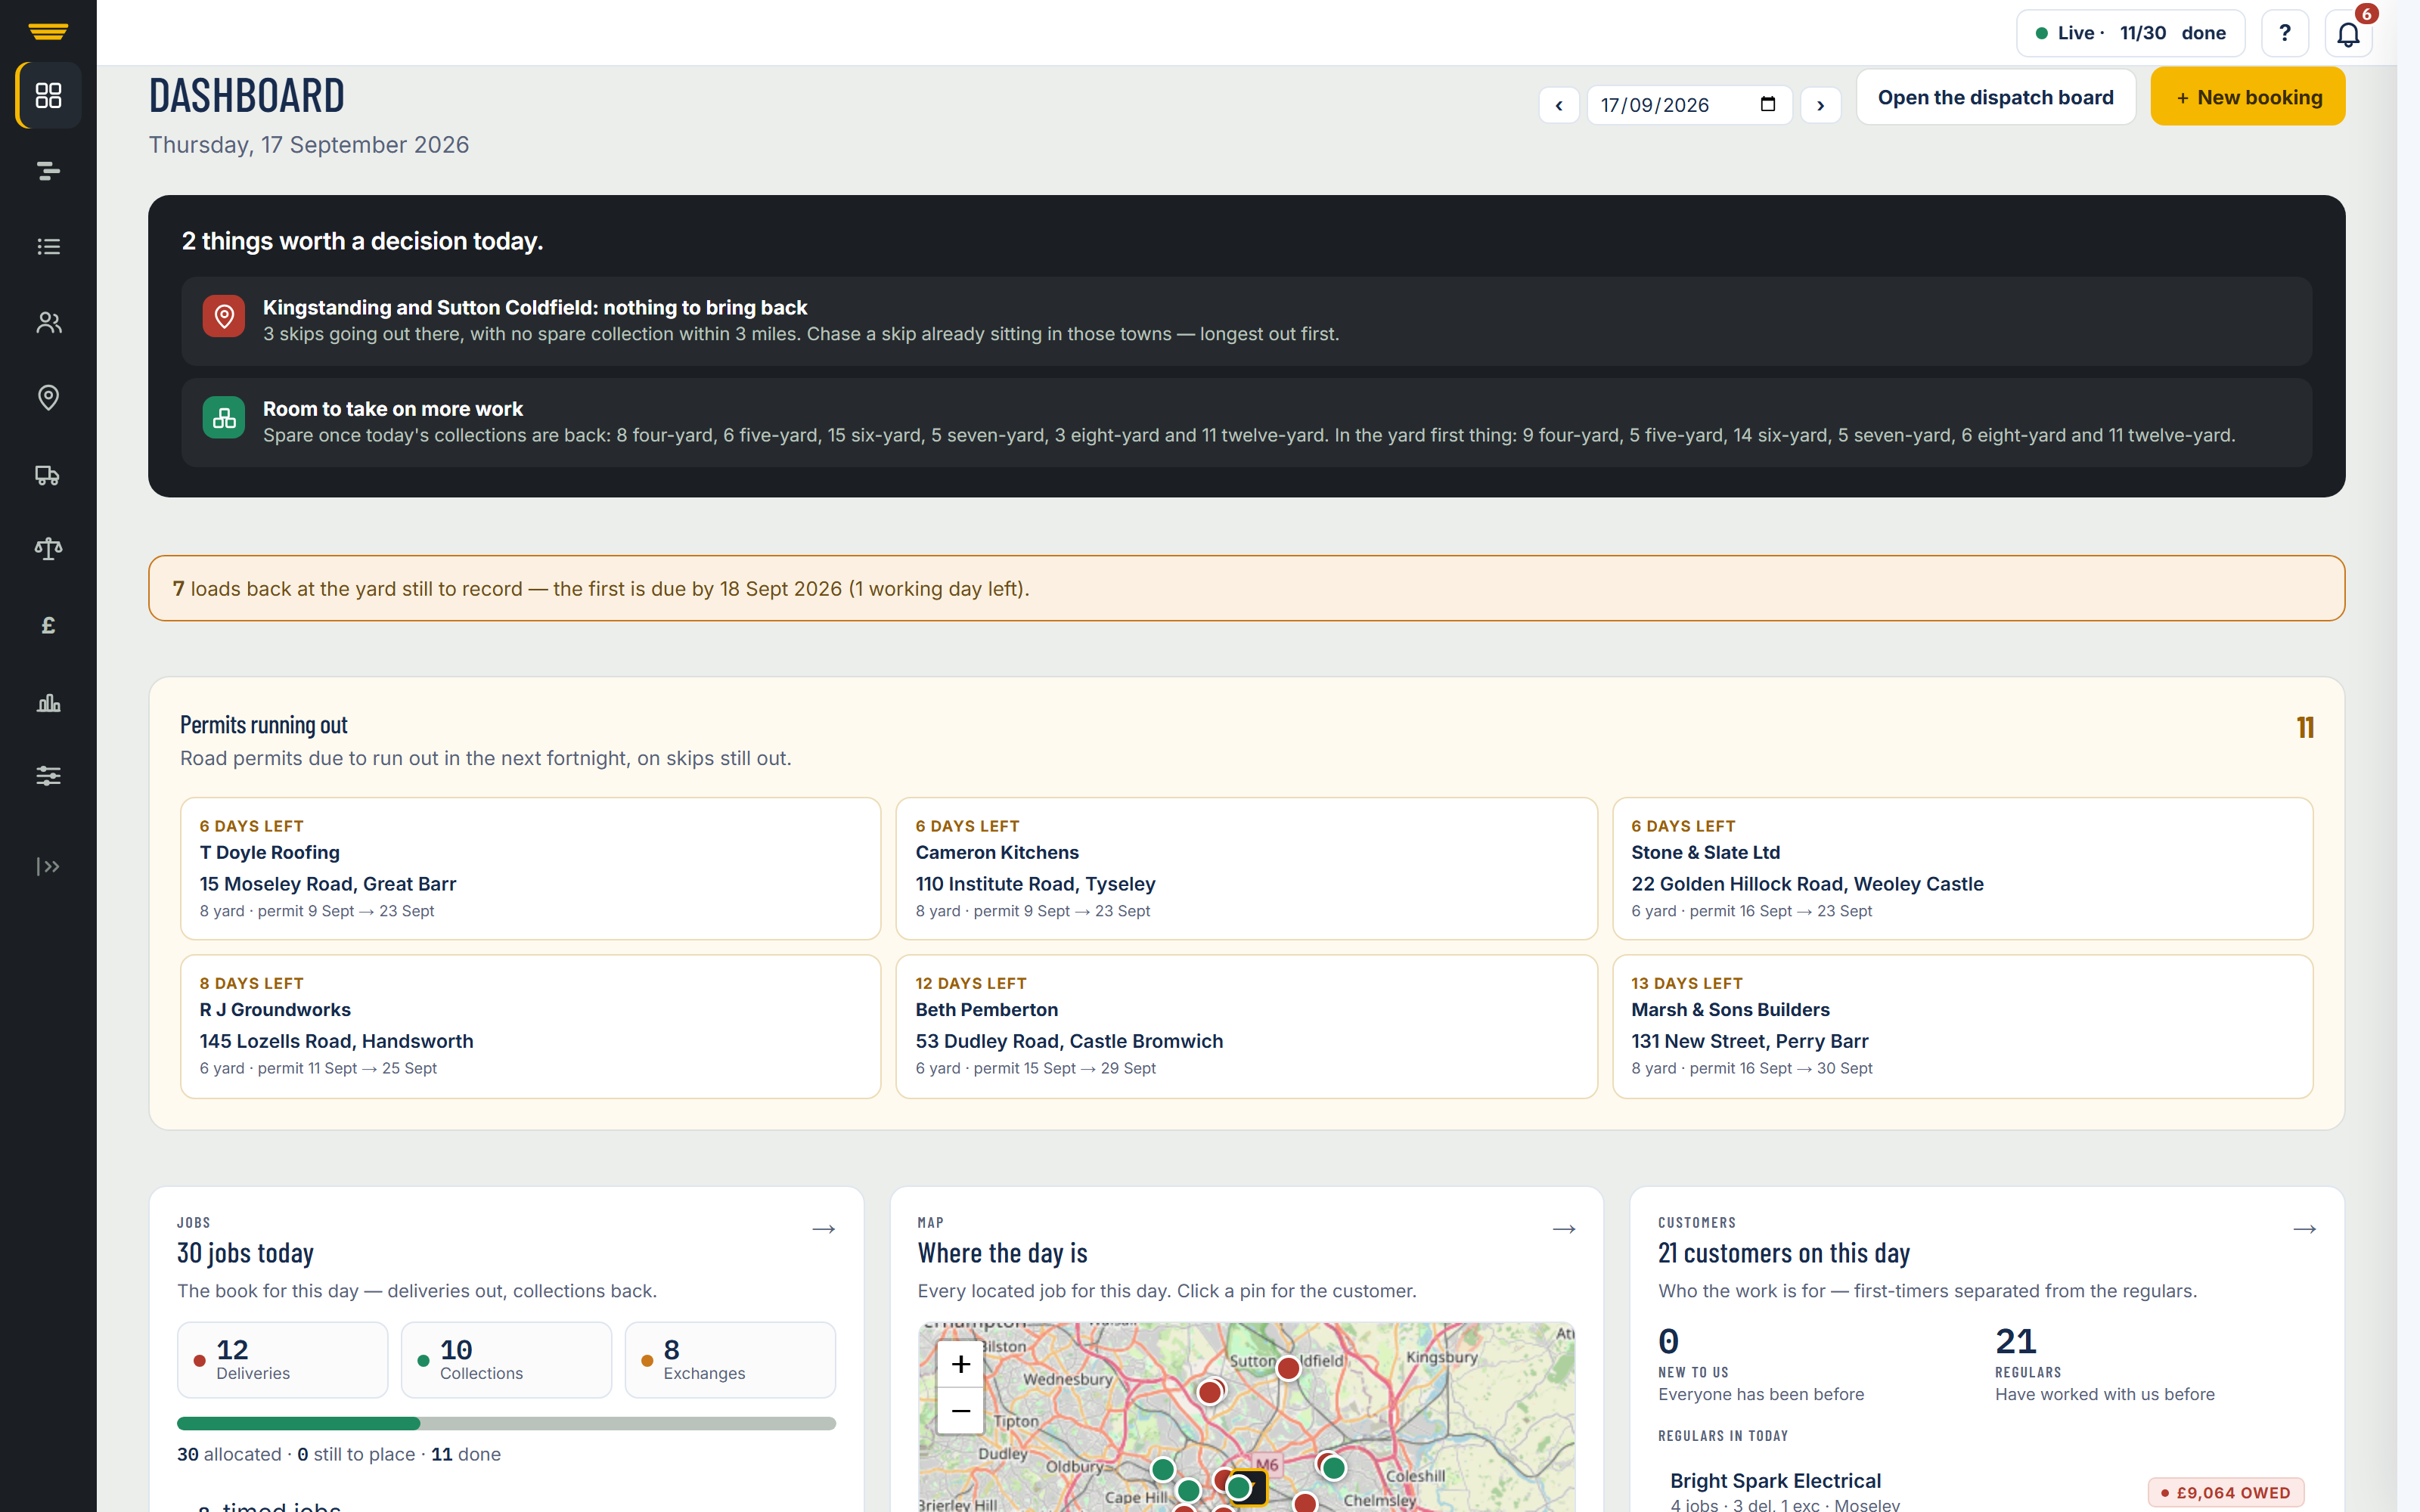Viewport: 2420px width, 1512px height.
Task: Open the customers people sidebar icon
Action: point(48,322)
